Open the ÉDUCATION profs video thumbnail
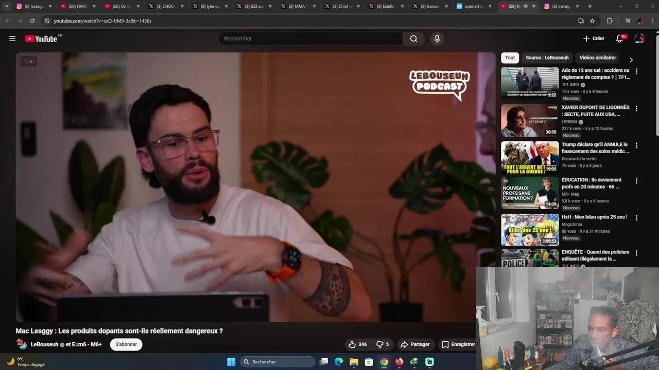 [x=530, y=193]
